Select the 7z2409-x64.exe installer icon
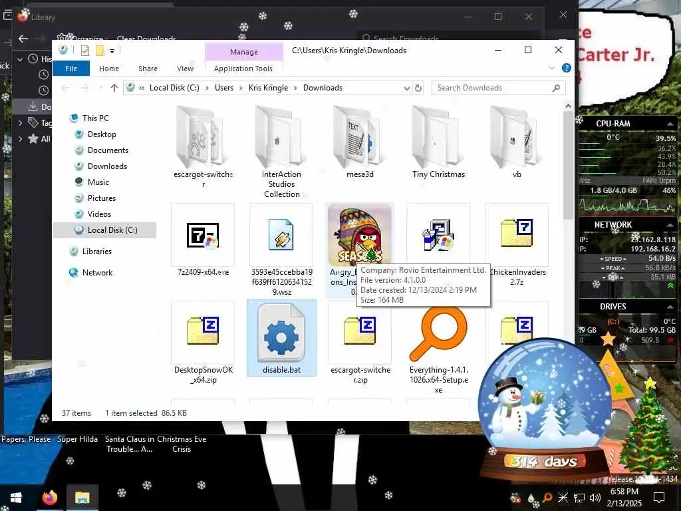The image size is (681, 511). [203, 235]
